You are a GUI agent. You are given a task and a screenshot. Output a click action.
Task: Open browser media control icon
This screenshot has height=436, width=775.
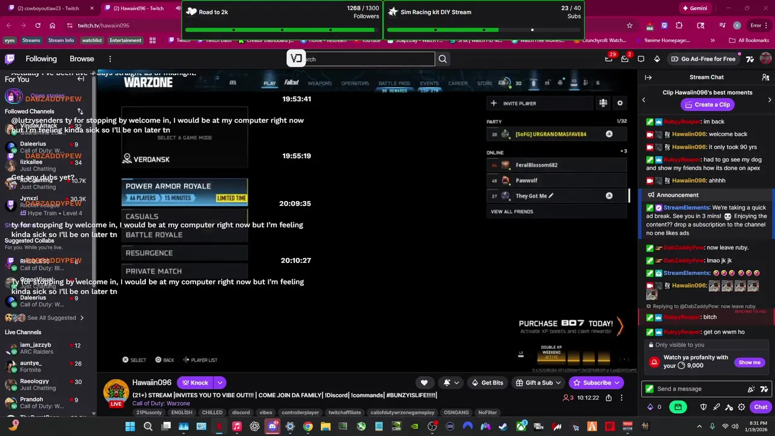point(722,25)
